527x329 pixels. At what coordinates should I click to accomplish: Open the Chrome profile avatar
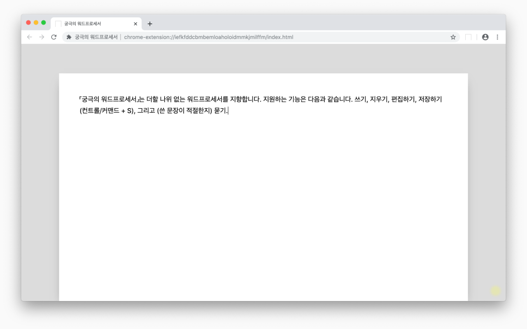coord(485,37)
